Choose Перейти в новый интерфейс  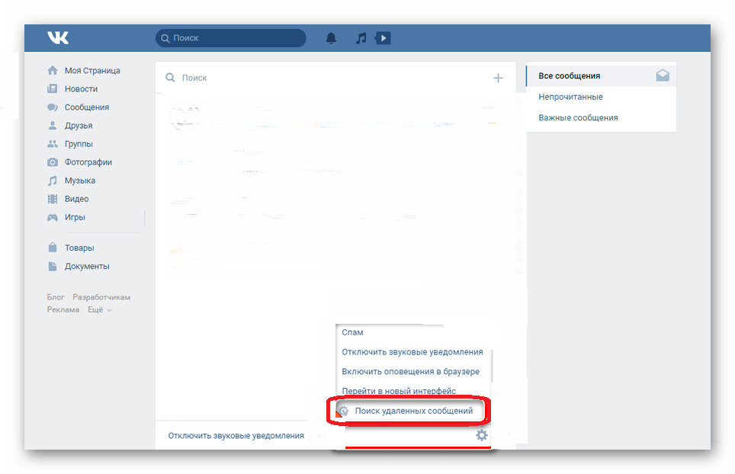coord(399,391)
